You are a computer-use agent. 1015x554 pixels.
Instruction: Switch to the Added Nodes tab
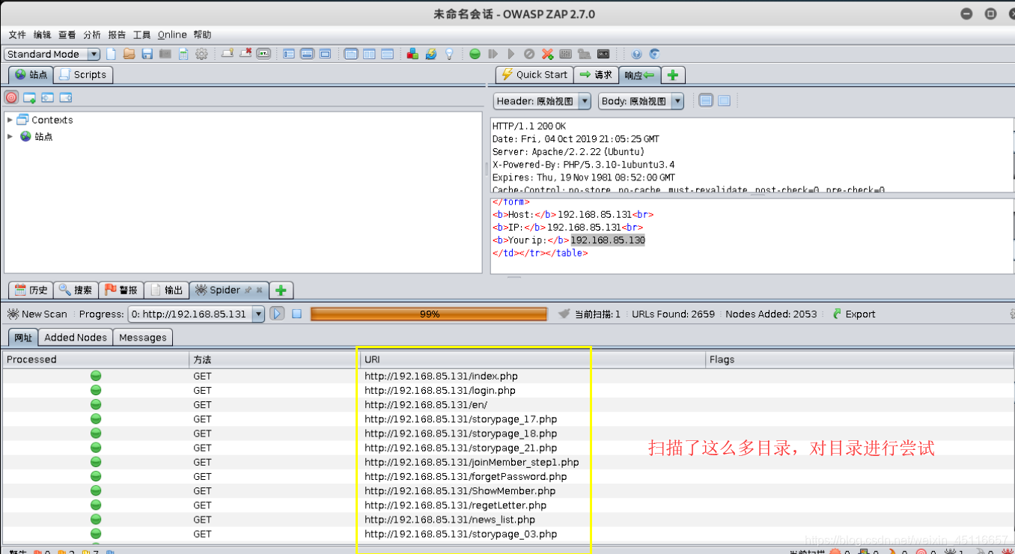tap(75, 337)
